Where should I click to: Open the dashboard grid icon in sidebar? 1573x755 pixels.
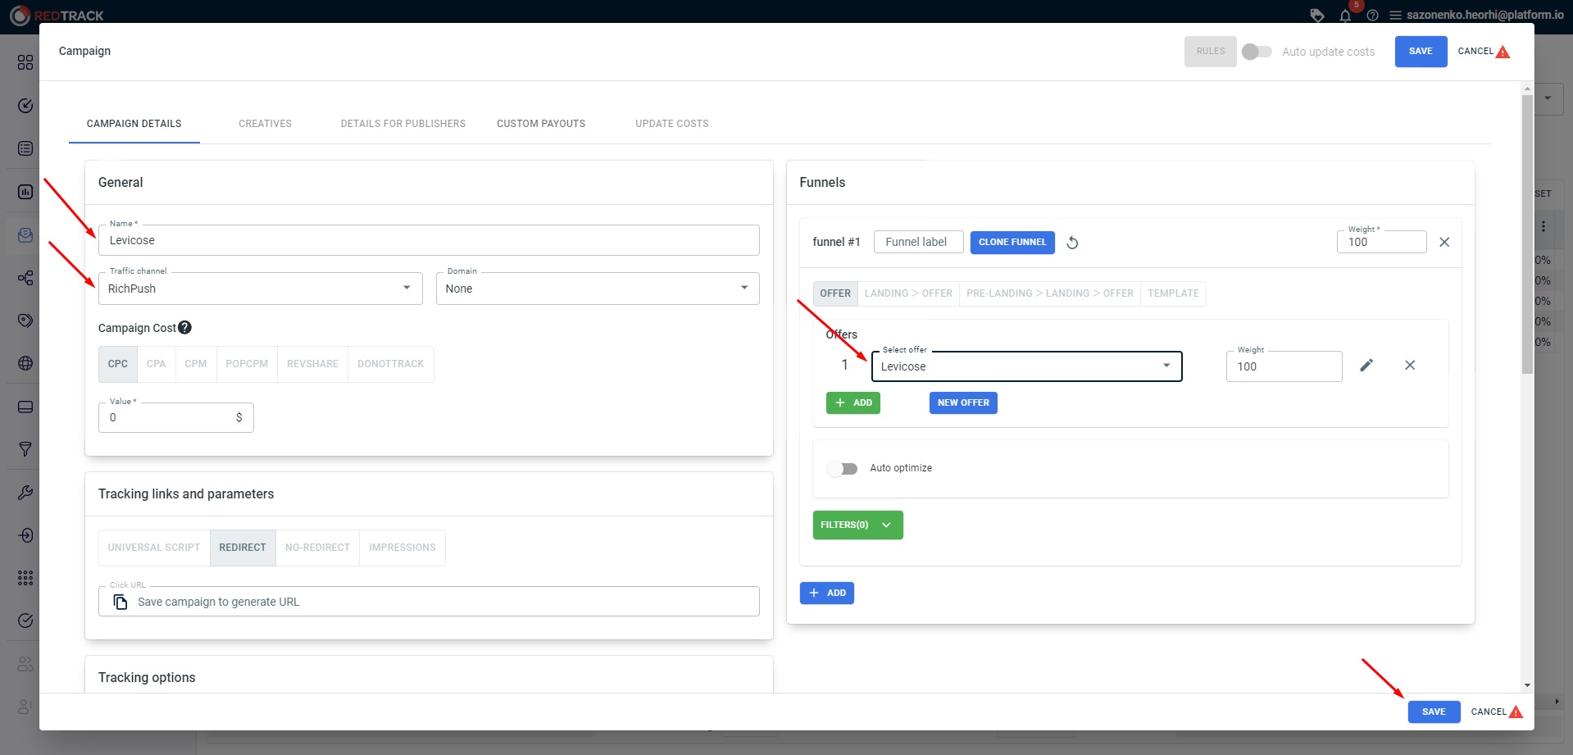point(25,62)
